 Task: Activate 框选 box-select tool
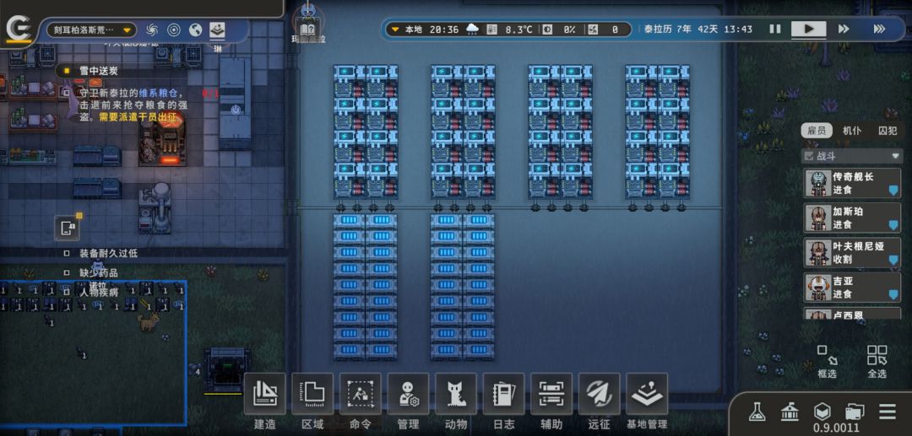827,361
